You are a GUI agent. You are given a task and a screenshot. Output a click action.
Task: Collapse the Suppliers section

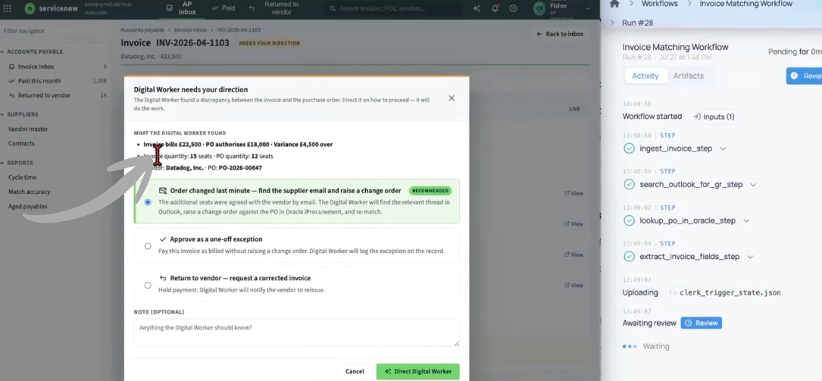20,114
